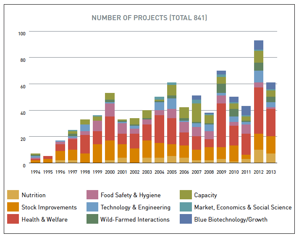
Task: Pick the Market, Economics & Social Science swatch
Action: tap(186, 207)
